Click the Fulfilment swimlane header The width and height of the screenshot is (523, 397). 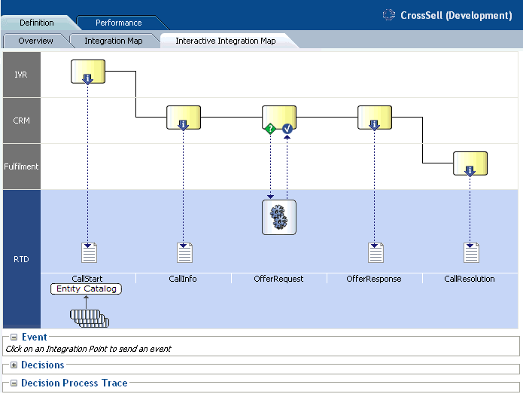click(x=22, y=166)
